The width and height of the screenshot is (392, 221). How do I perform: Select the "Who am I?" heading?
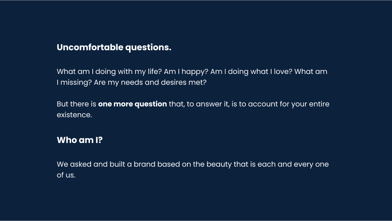80,140
